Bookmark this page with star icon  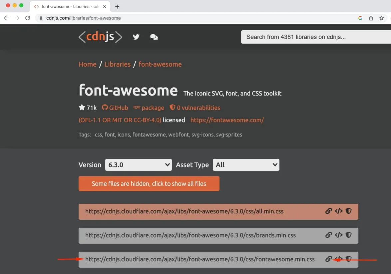point(382,18)
